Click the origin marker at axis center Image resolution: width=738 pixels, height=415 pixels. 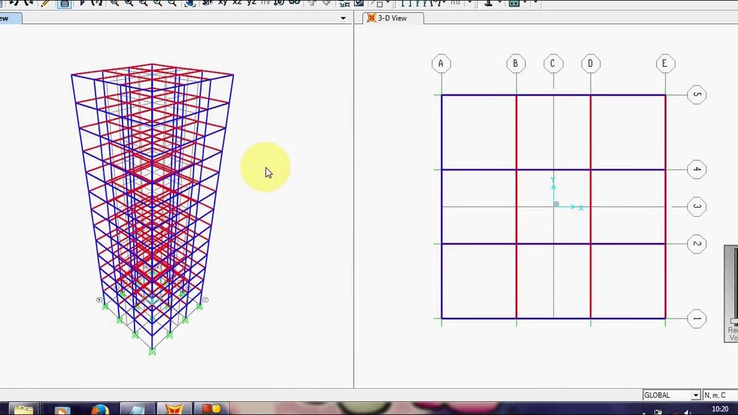pyautogui.click(x=556, y=204)
